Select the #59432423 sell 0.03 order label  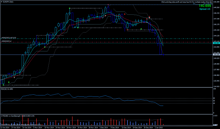(9, 38)
